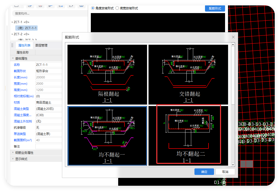
Task: Click the 配筋形式 dialog scrollbar thumb
Action: [233, 75]
